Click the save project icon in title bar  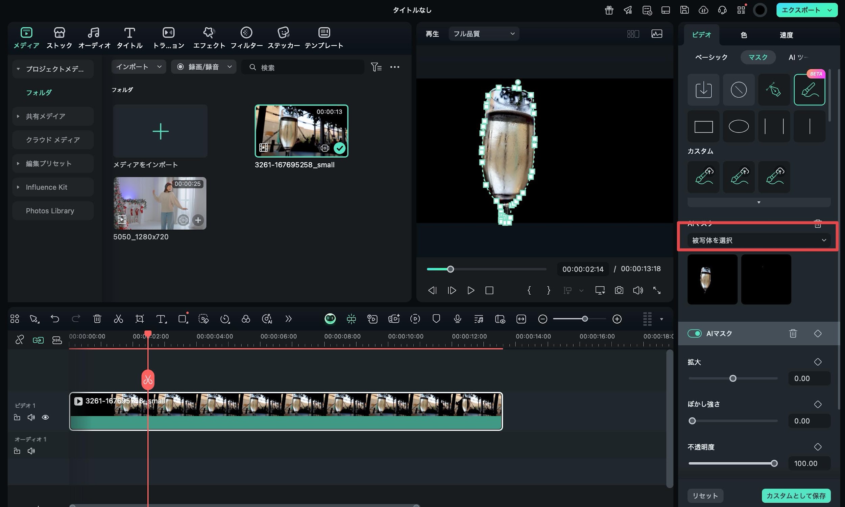(684, 10)
